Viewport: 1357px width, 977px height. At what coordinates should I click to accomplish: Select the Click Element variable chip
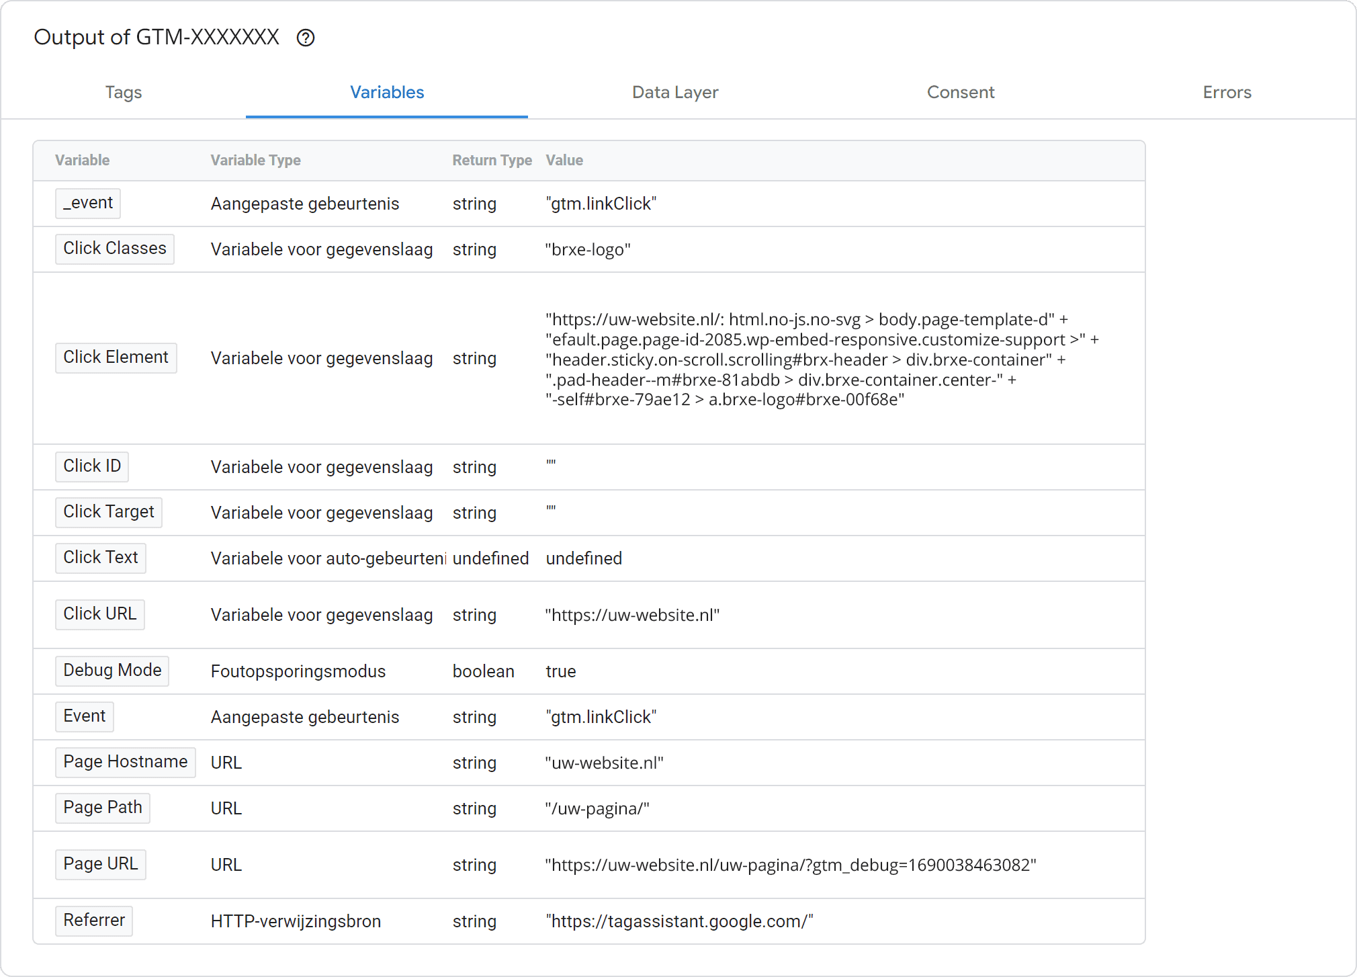[116, 357]
